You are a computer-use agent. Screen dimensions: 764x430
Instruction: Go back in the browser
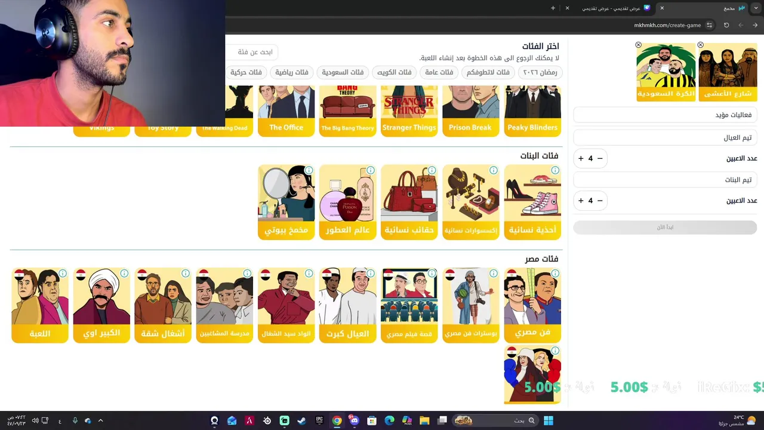755,25
